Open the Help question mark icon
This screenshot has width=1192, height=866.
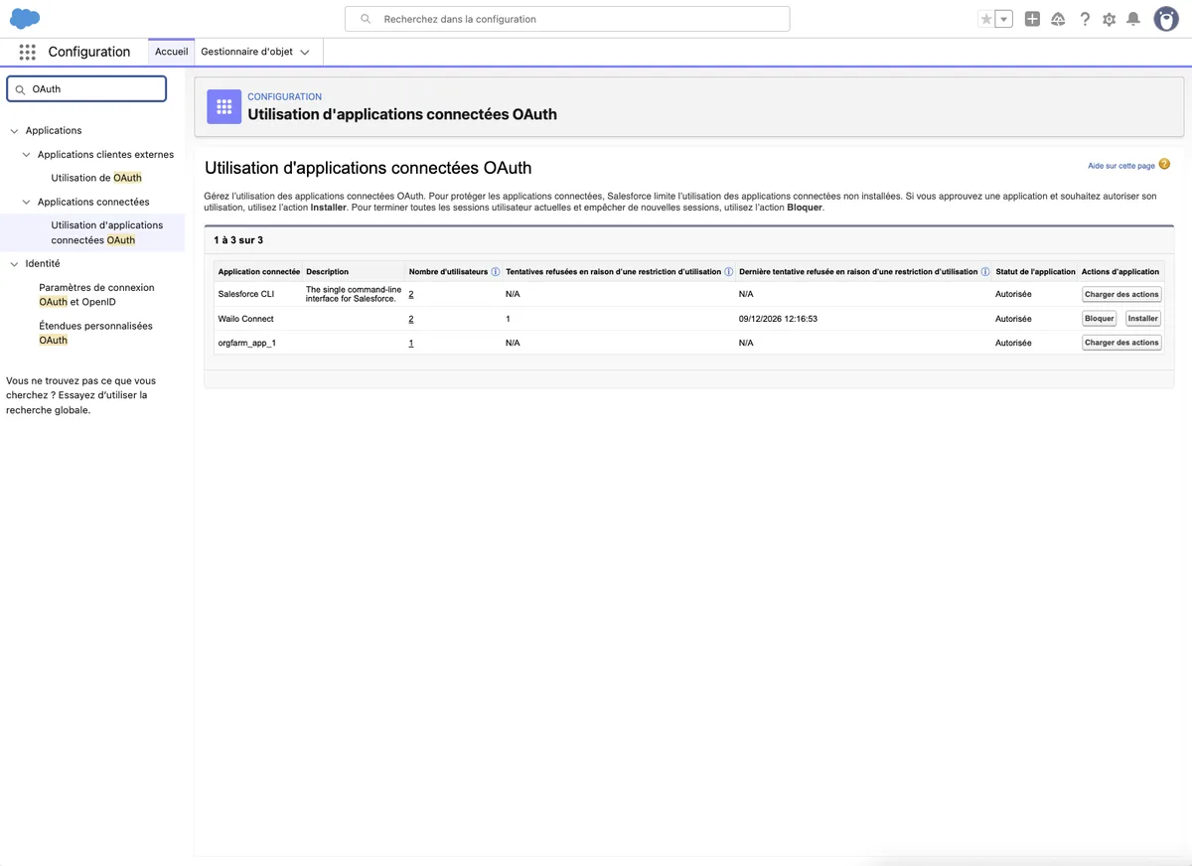coord(1085,19)
